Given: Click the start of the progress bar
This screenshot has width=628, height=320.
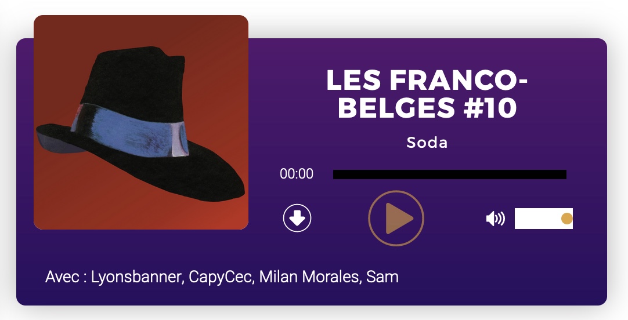Looking at the screenshot, I should coord(335,174).
